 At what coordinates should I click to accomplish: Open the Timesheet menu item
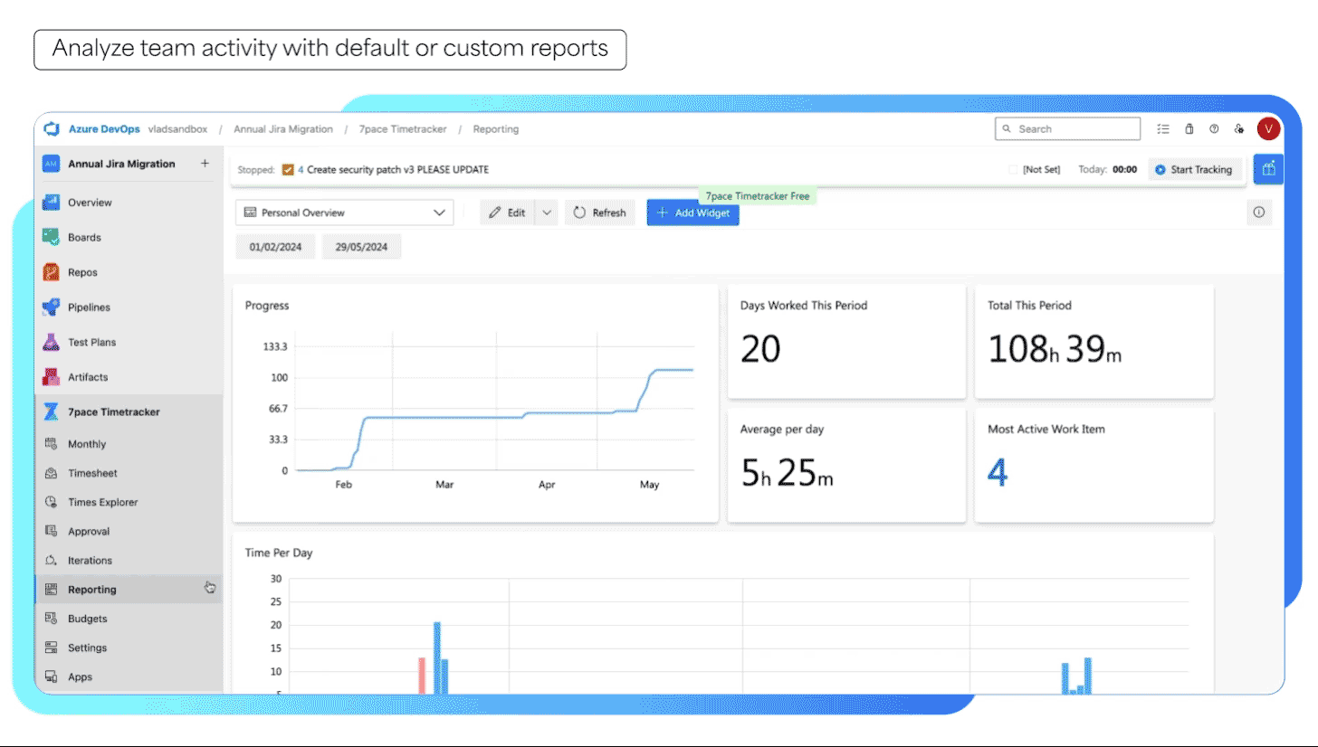point(93,473)
